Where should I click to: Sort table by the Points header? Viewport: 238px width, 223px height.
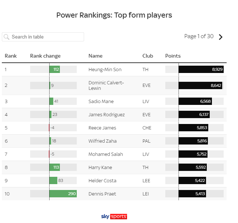click(x=173, y=56)
